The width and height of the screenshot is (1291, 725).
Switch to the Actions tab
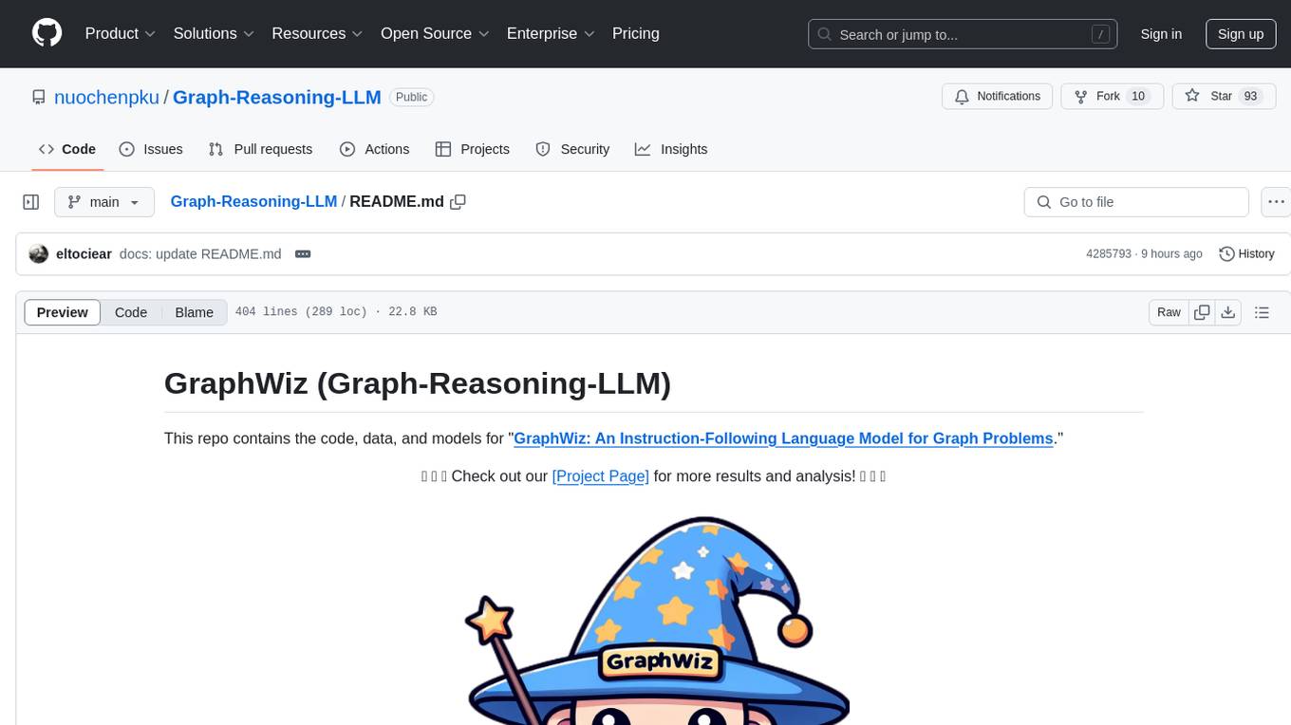[x=374, y=149]
